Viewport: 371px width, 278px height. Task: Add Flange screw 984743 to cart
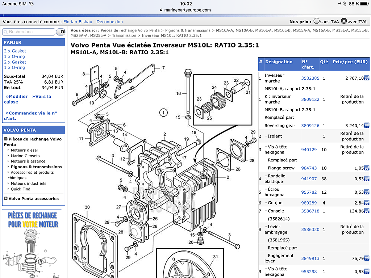click(x=367, y=168)
